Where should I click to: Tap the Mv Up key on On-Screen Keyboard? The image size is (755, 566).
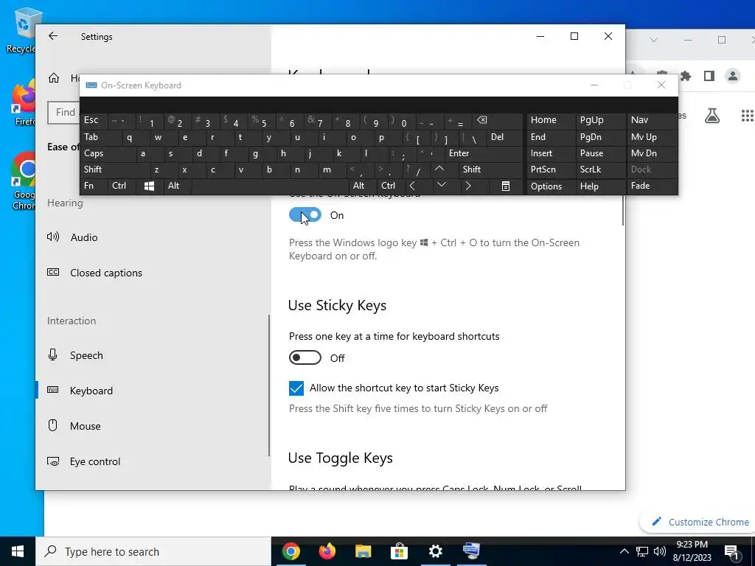pyautogui.click(x=652, y=137)
